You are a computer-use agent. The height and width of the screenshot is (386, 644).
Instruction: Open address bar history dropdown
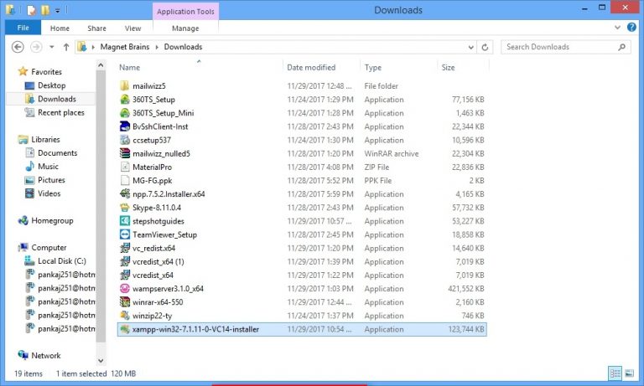pyautogui.click(x=470, y=47)
